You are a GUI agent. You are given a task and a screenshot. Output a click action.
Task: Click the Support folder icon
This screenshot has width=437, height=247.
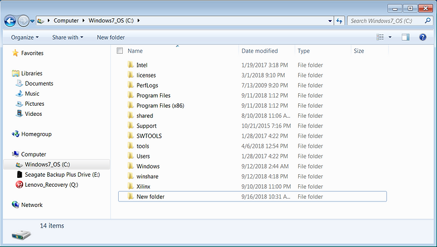click(131, 125)
